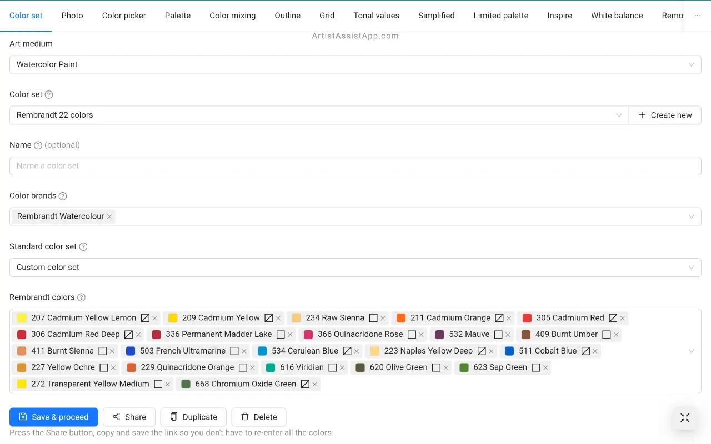Delete the current color set

[x=259, y=417]
